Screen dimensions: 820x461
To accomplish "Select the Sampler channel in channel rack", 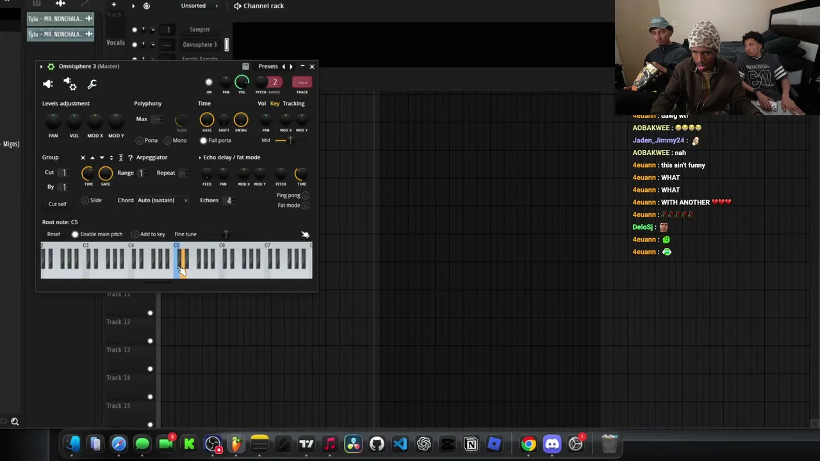I will click(200, 29).
